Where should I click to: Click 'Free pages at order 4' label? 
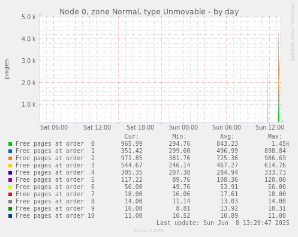(x=55, y=173)
